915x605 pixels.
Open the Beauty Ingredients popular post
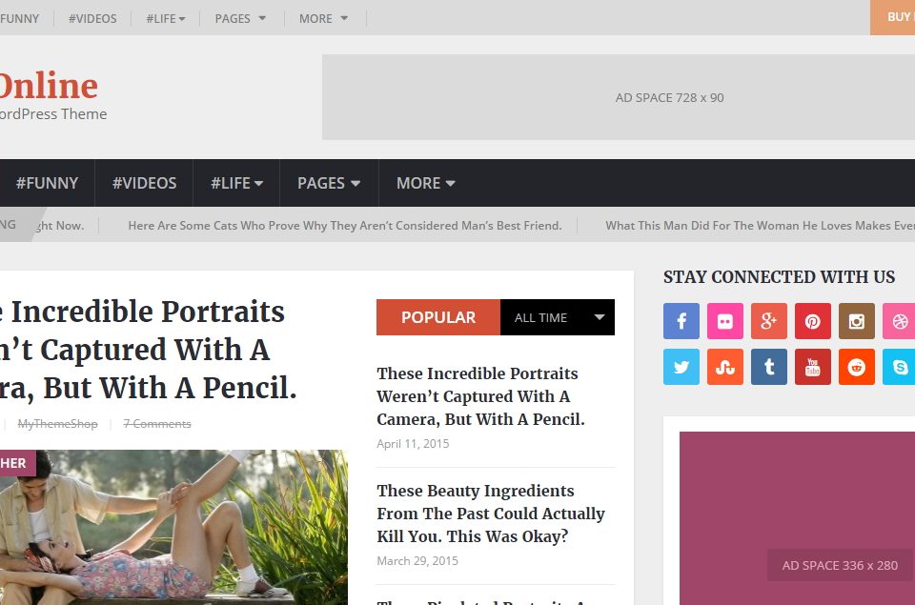coord(491,514)
